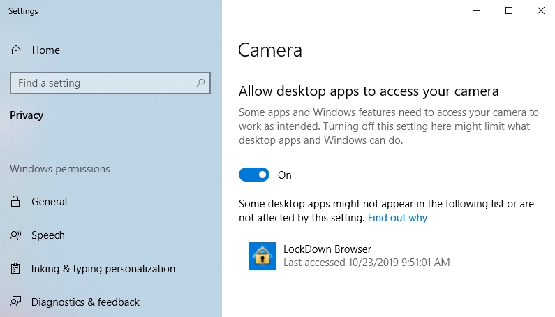Open Inking & typing personalization settings
Viewport: 555px width, 317px height.
[x=103, y=269]
